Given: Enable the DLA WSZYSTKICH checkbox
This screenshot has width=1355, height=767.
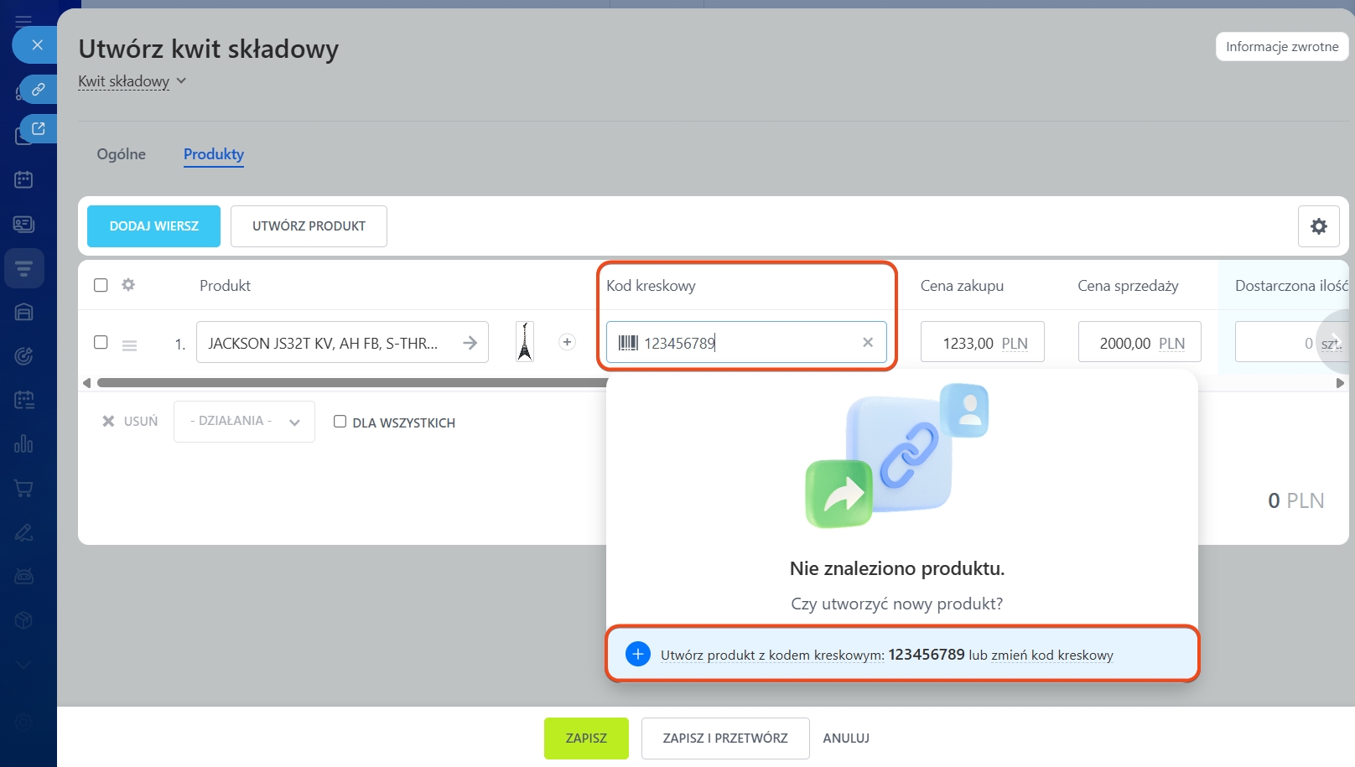Looking at the screenshot, I should tap(340, 422).
